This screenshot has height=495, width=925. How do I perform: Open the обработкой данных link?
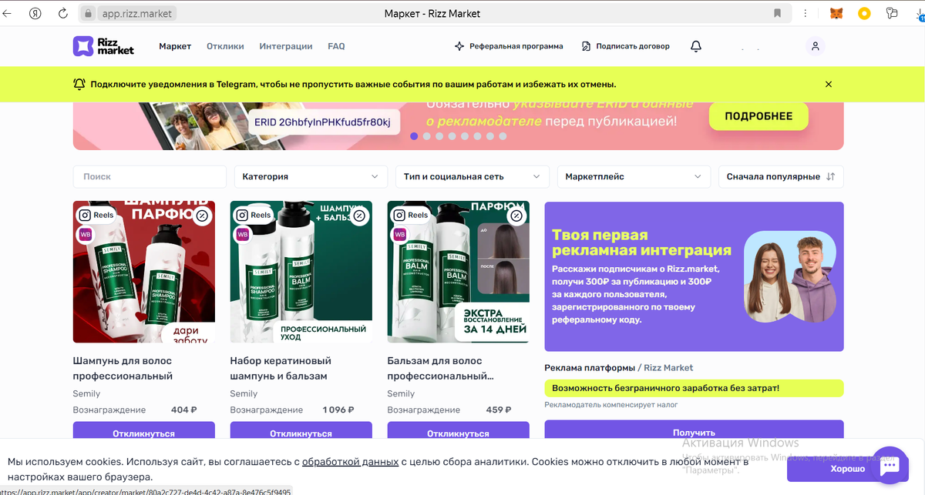(350, 462)
